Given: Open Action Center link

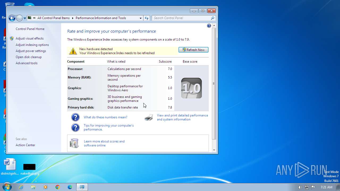Looking at the screenshot, I should [x=25, y=145].
